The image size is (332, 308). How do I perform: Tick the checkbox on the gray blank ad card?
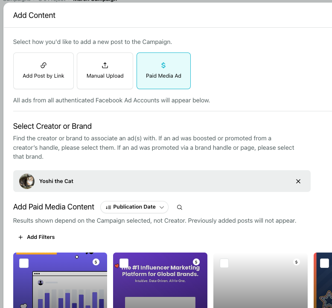point(224,263)
